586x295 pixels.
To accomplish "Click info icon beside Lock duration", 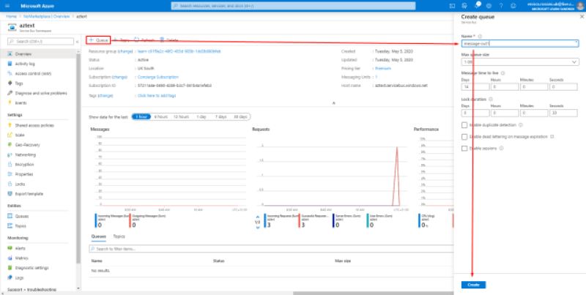I will 490,100.
